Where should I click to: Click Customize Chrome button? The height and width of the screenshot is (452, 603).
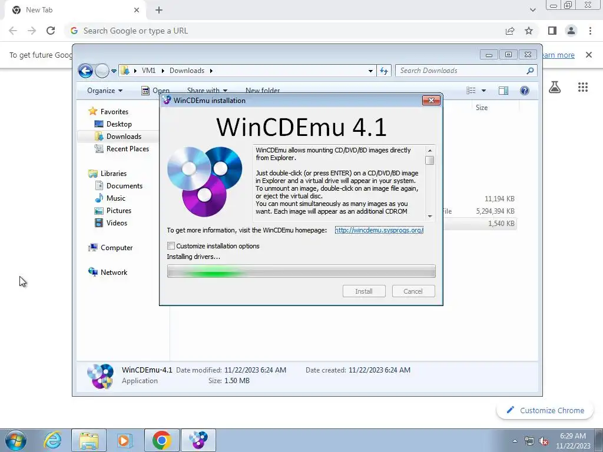click(x=545, y=410)
